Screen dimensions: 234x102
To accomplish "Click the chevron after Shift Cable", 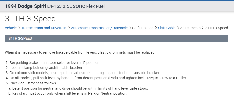I will click(178, 28).
